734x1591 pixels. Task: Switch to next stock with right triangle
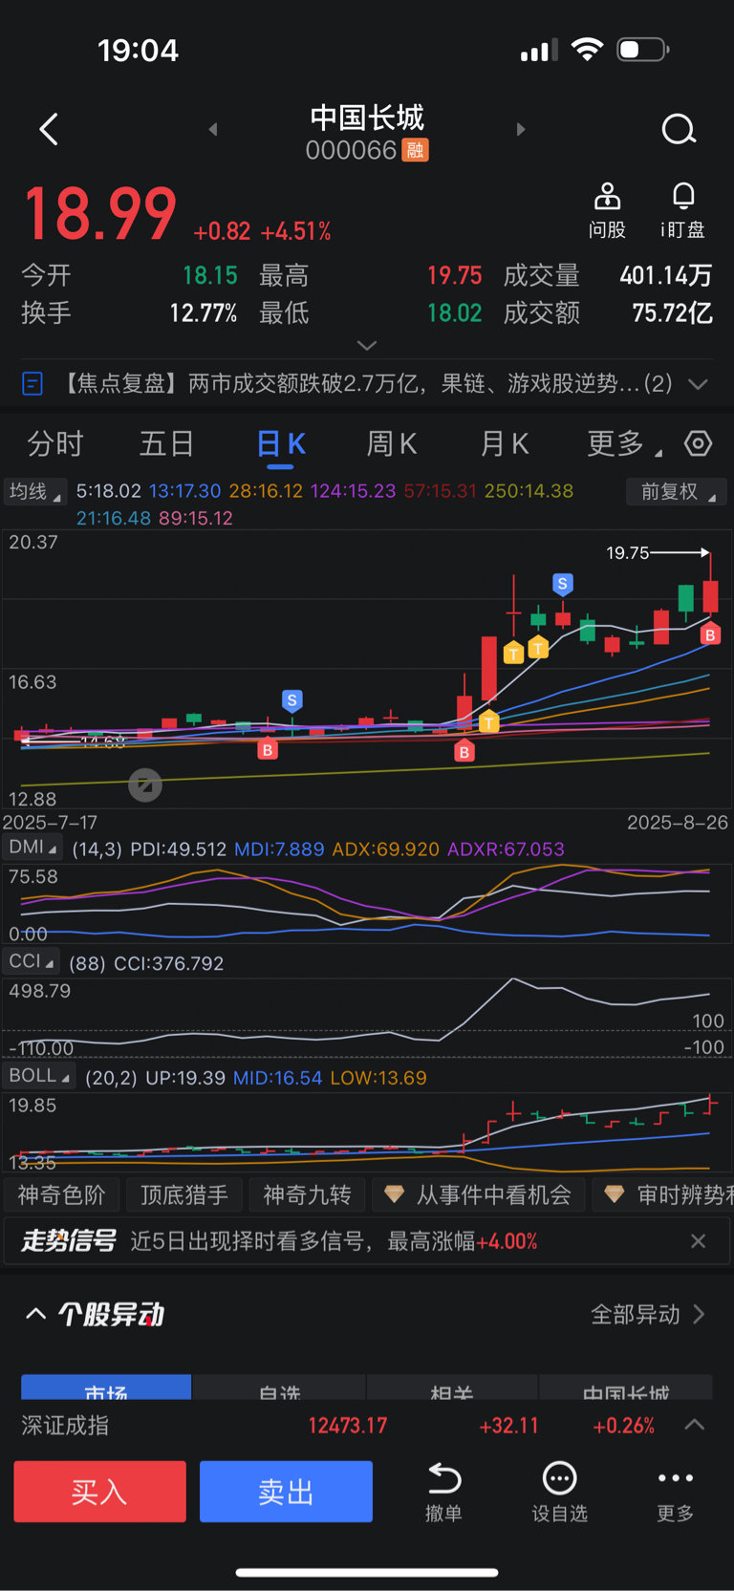tap(521, 129)
